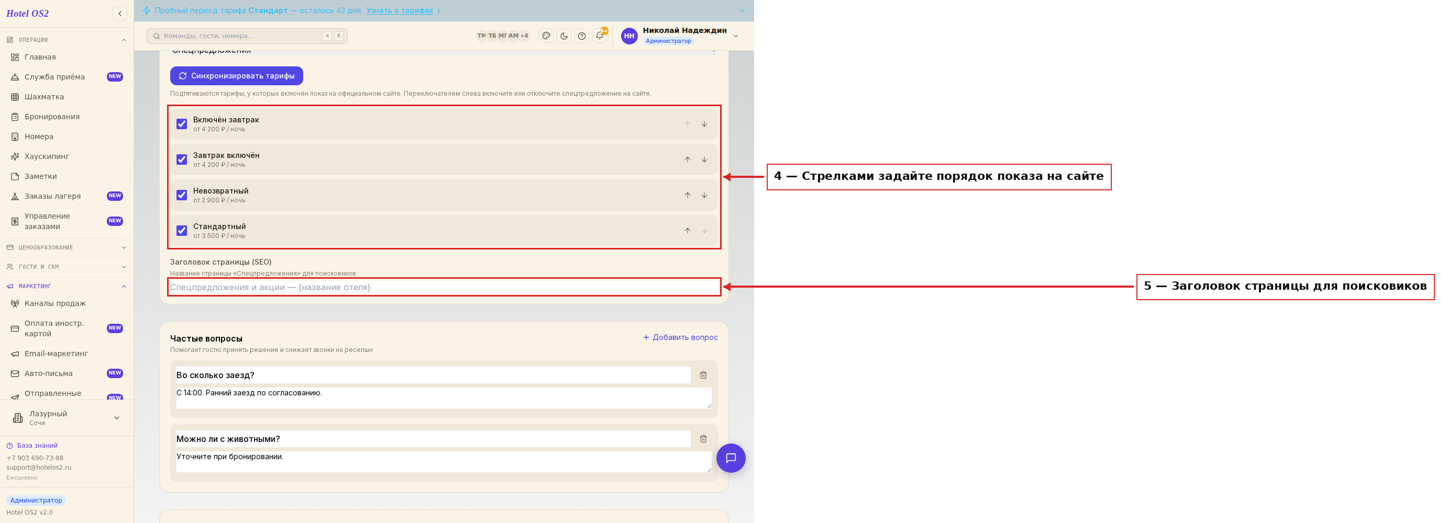The height and width of the screenshot is (523, 1447).
Task: Uncheck the 'Стандартный' tariff
Action: pos(181,231)
